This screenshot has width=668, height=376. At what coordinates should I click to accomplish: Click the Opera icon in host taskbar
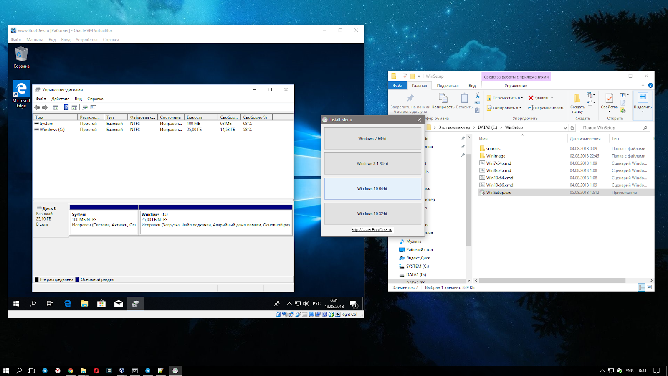click(x=96, y=371)
